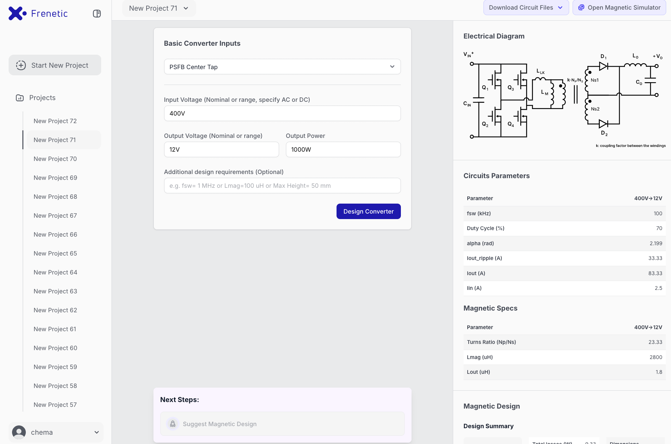
Task: Click the Additional design requirements field
Action: click(x=282, y=185)
